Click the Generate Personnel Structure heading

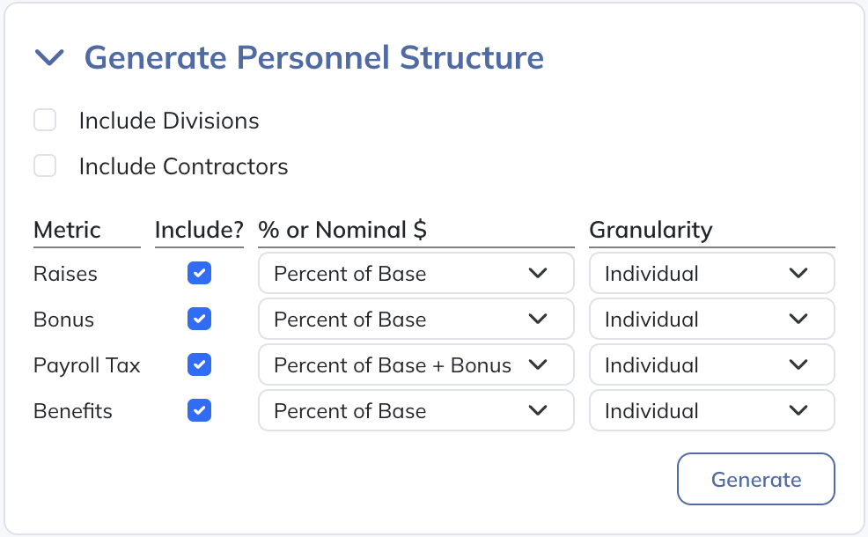point(313,58)
